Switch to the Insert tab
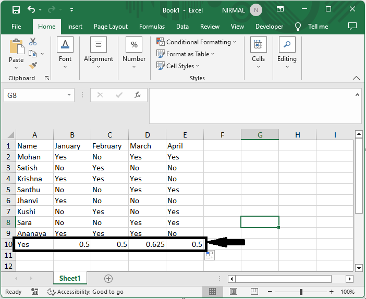Image resolution: width=366 pixels, height=299 pixels. pos(75,27)
